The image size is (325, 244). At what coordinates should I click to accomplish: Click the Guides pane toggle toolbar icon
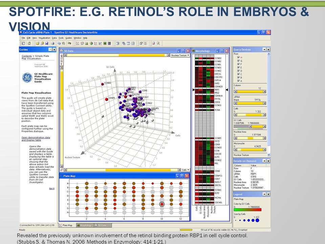(x=23, y=43)
